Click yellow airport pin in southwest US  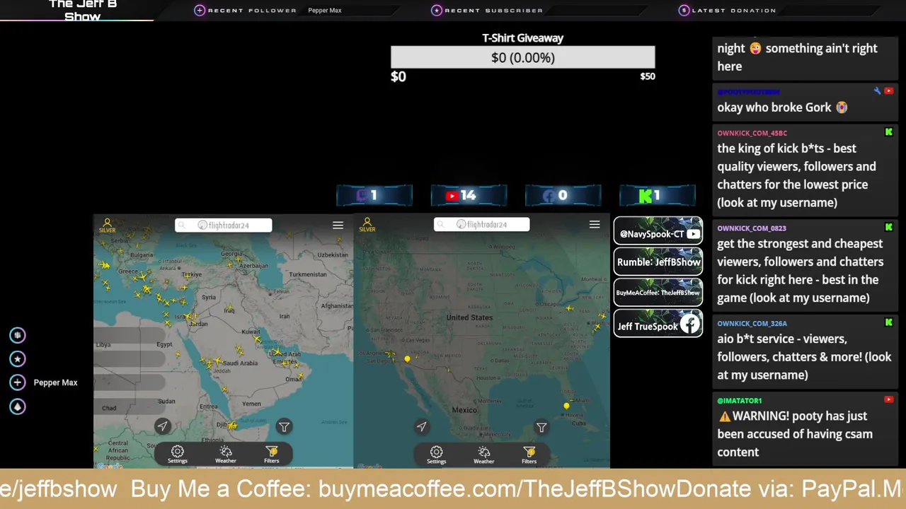pyautogui.click(x=407, y=359)
